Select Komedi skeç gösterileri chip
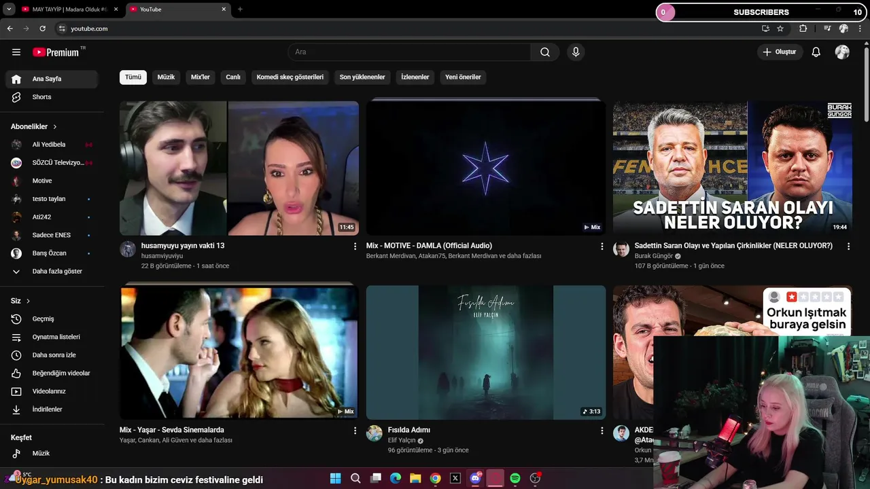Screen dimensions: 870x489 [x=290, y=77]
